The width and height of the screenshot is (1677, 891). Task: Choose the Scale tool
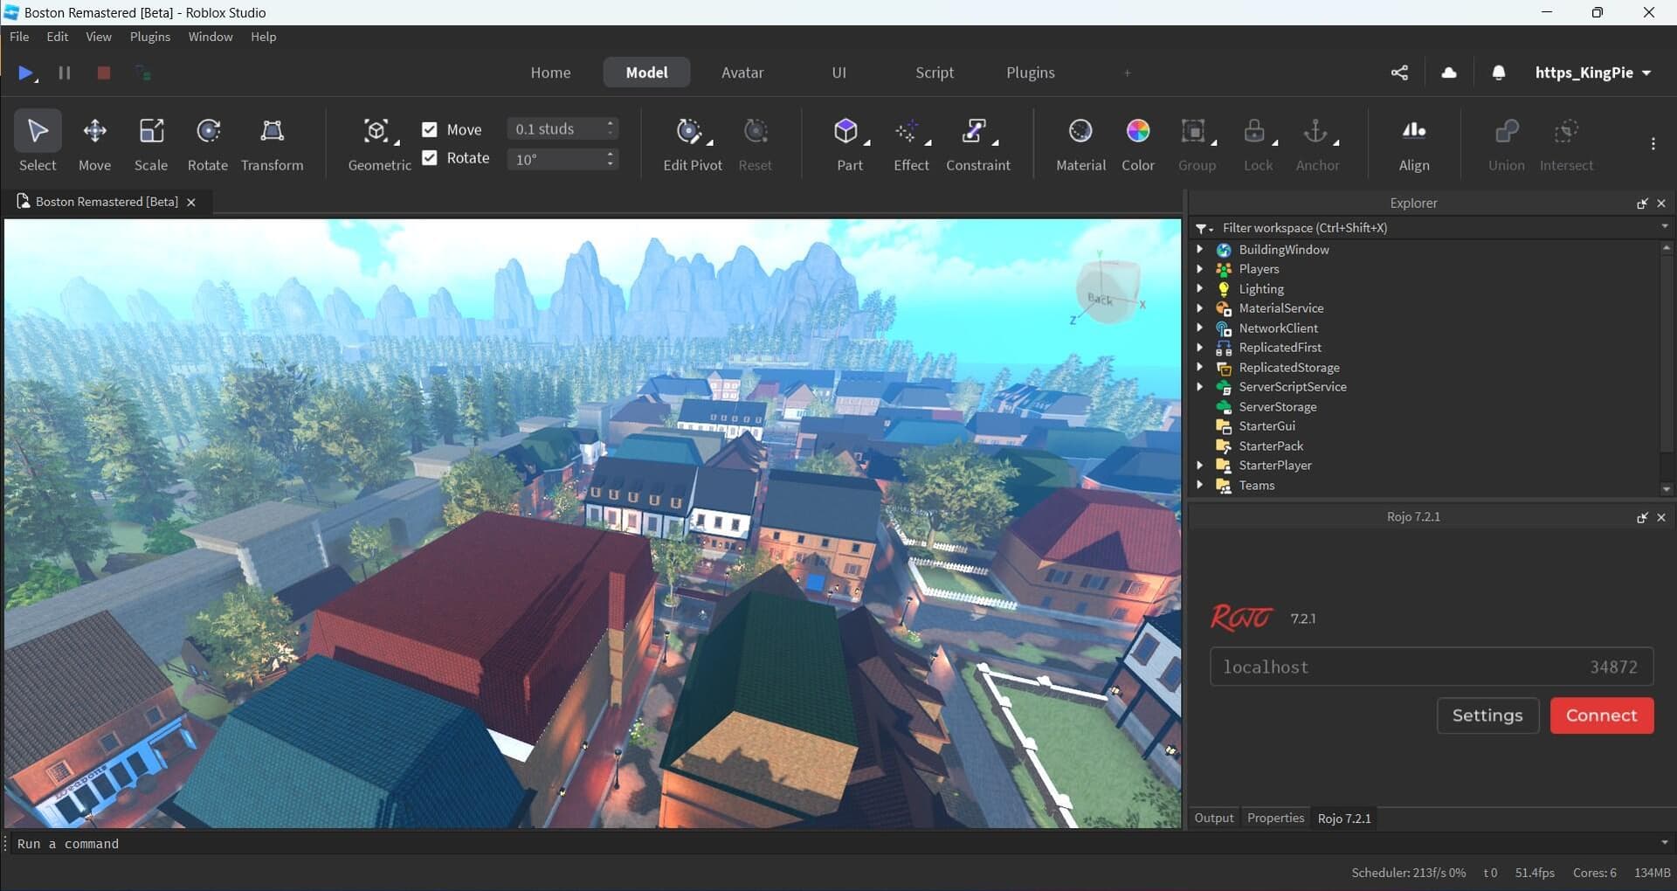click(151, 142)
